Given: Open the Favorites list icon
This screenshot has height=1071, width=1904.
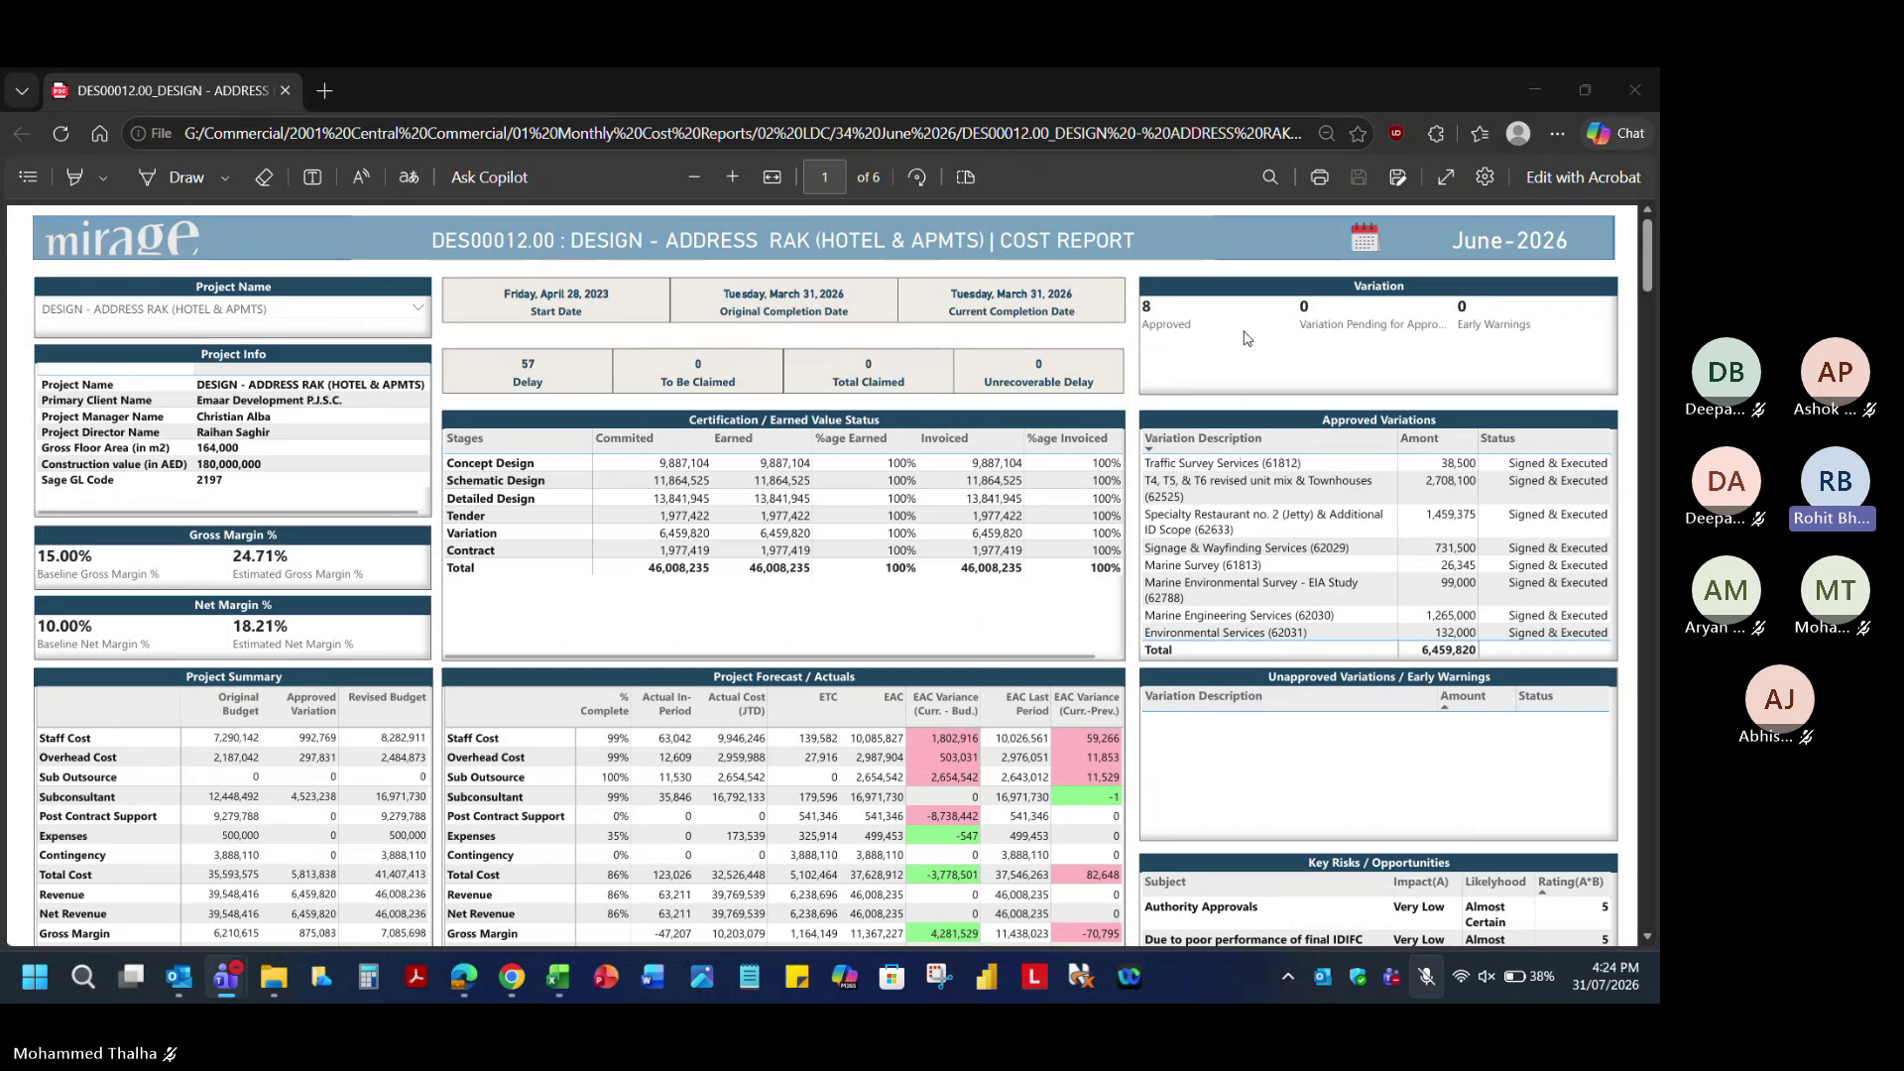Looking at the screenshot, I should [x=1480, y=134].
